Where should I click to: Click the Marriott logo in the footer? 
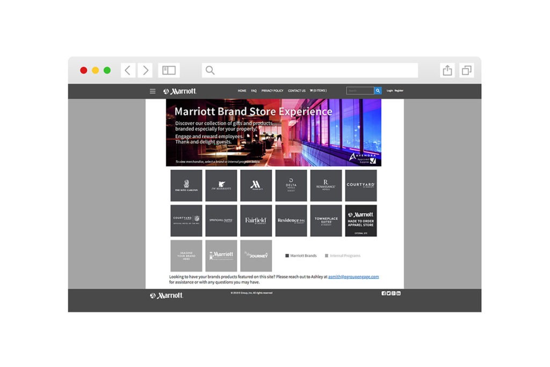point(167,296)
